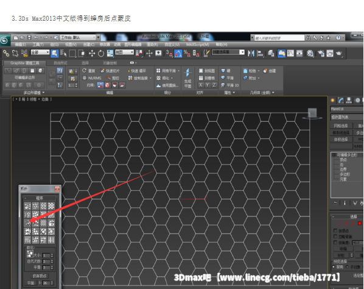Switch to the Graphite Modeling Tools tab

coord(24,63)
